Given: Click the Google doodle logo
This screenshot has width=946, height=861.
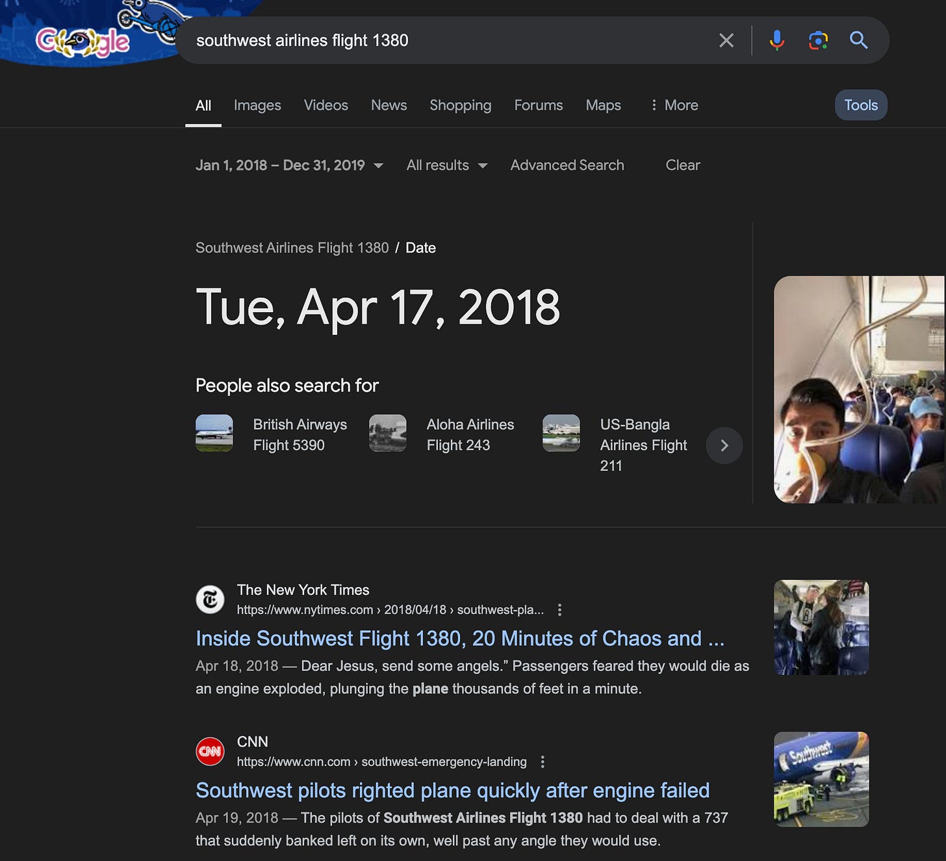Looking at the screenshot, I should [x=83, y=42].
